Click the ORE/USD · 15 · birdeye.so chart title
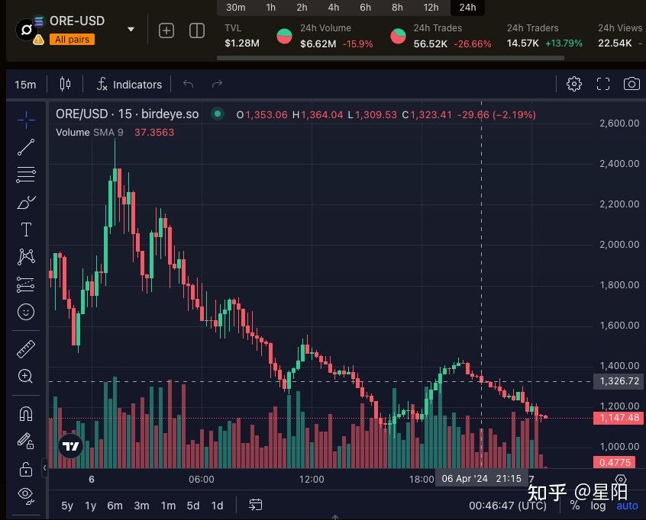 pyautogui.click(x=128, y=114)
